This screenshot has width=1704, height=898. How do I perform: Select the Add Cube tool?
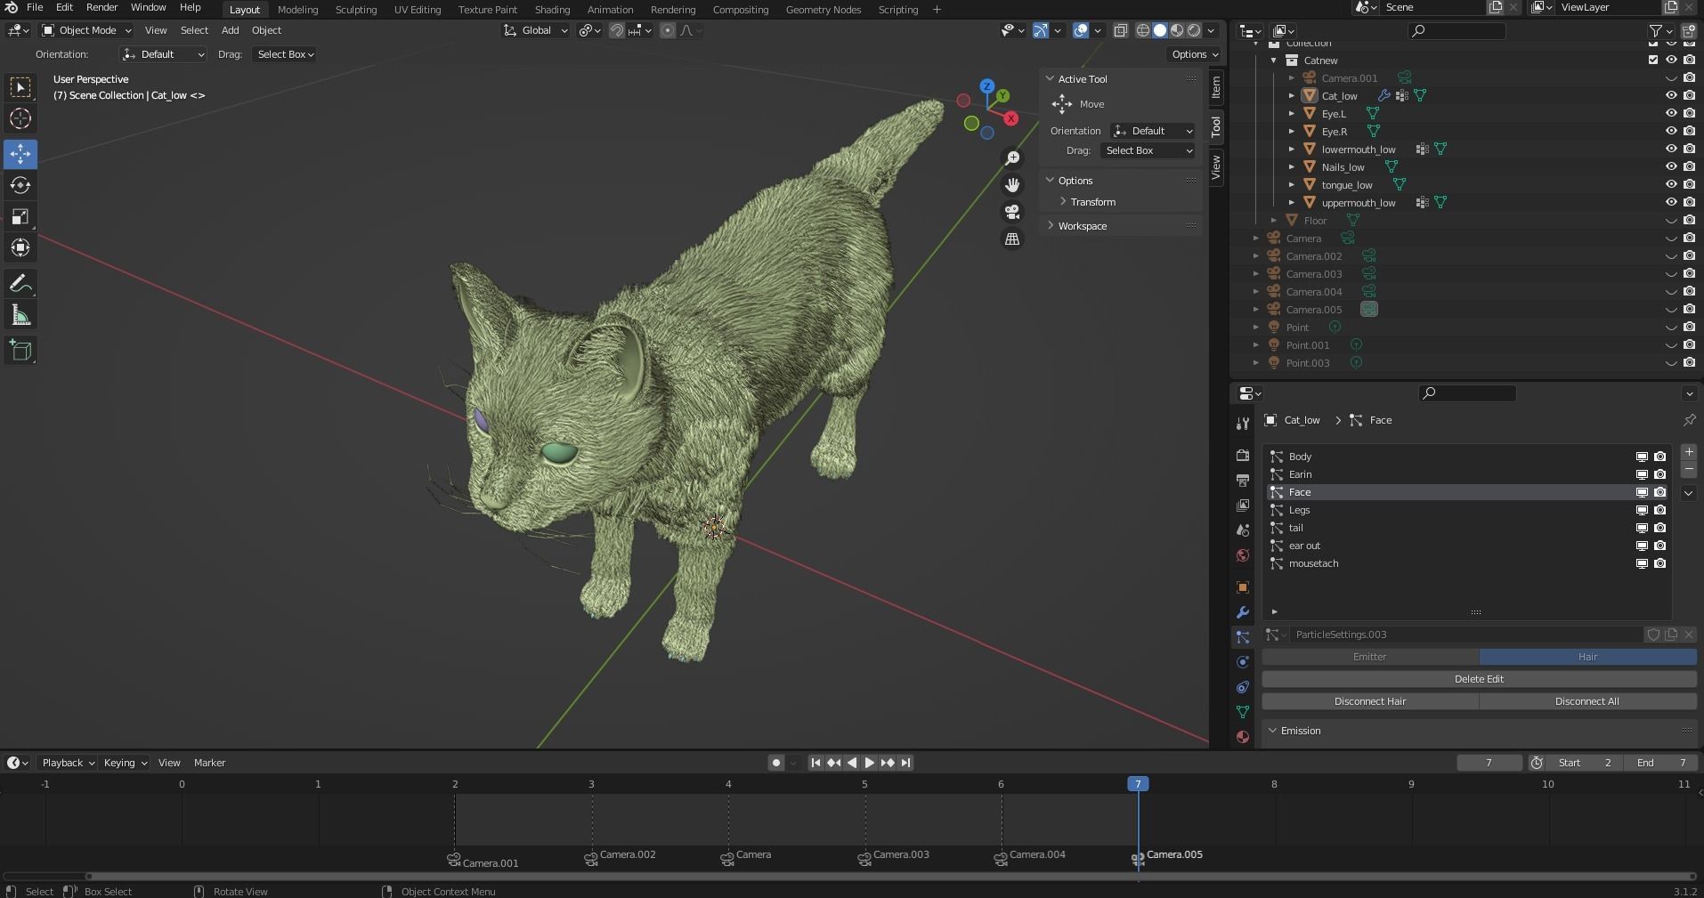pos(20,351)
